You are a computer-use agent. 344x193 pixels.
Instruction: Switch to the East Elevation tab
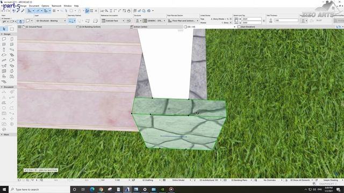(248, 27)
